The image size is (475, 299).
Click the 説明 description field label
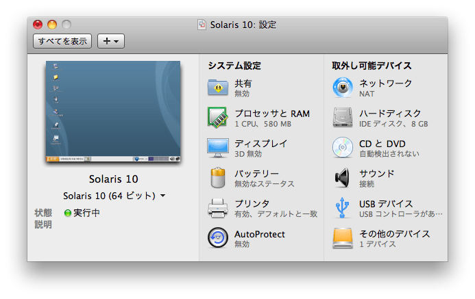click(x=43, y=224)
